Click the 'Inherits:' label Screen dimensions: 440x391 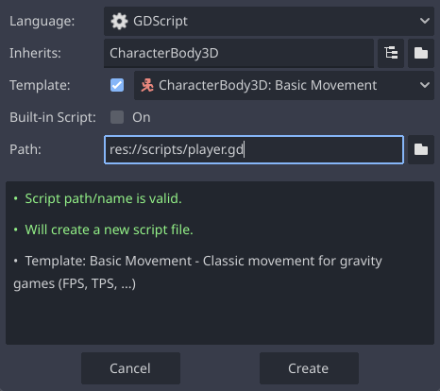(x=35, y=53)
